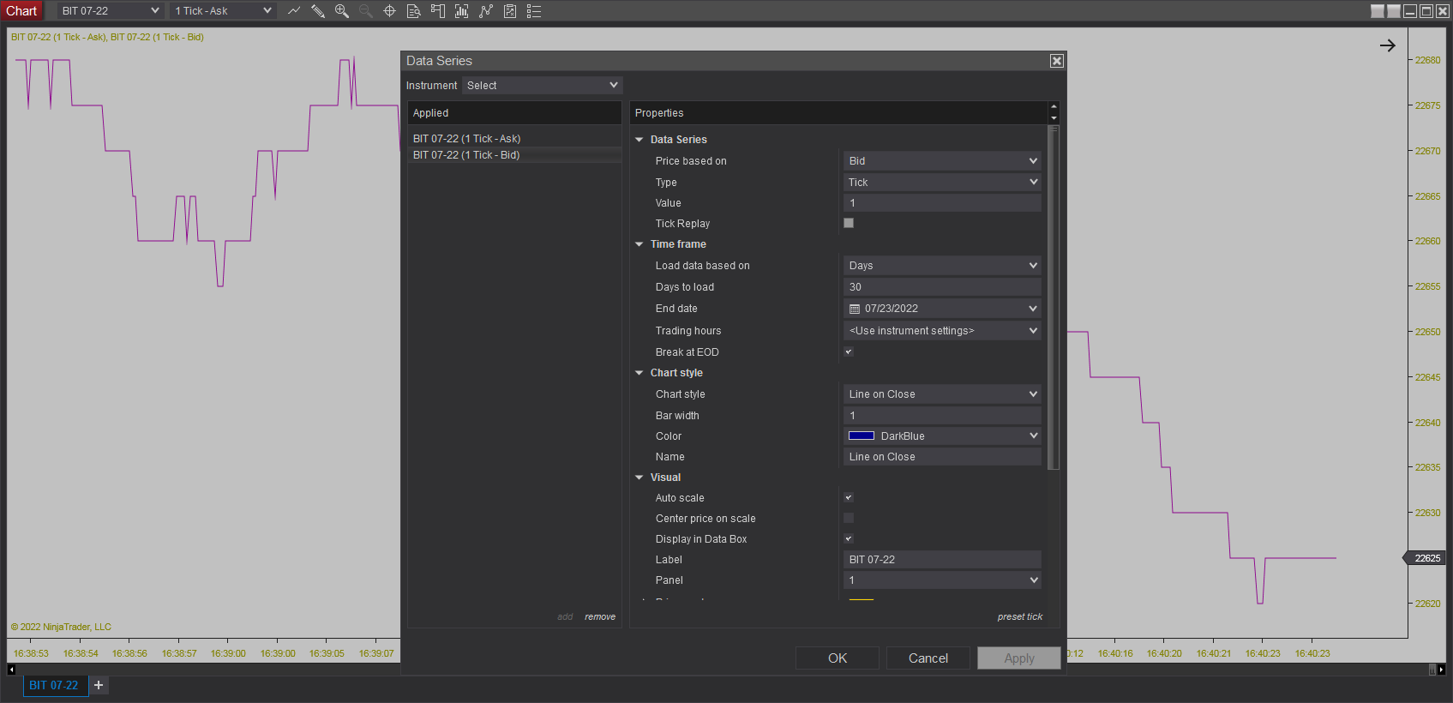Open the red Chart menu
This screenshot has height=703, width=1453.
(x=21, y=11)
